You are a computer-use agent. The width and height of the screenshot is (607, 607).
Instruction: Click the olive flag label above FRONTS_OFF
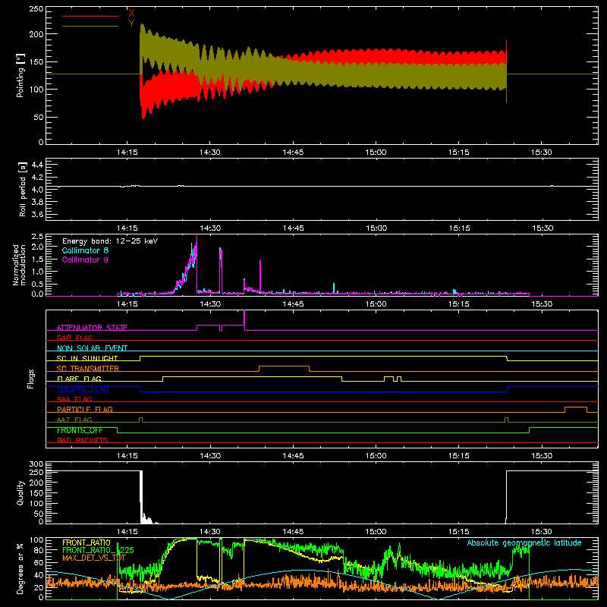pos(74,420)
